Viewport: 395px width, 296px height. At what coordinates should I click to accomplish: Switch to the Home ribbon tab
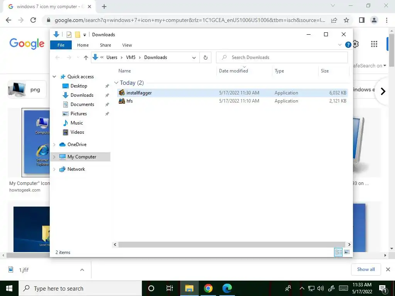(83, 45)
